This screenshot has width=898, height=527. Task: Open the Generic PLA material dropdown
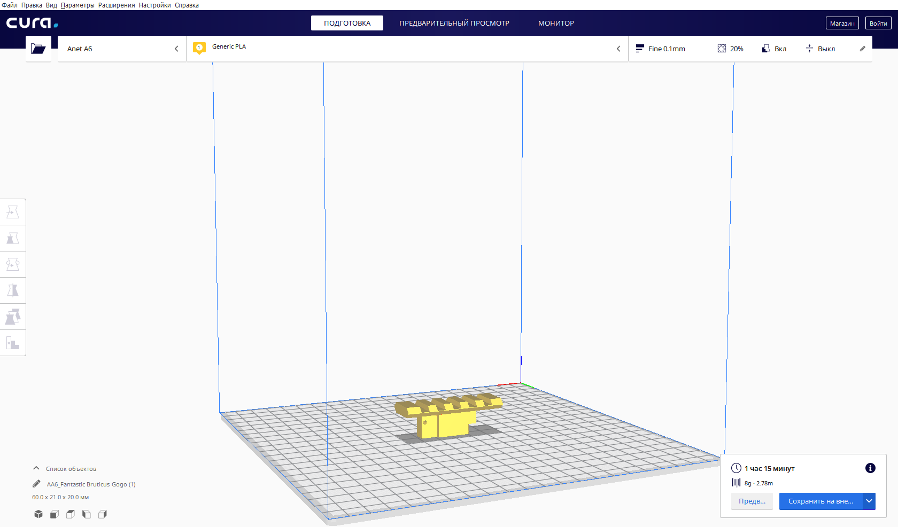[407, 49]
